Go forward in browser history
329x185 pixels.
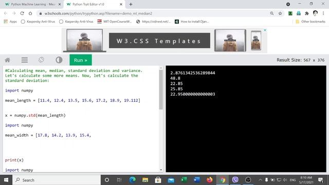[14, 13]
